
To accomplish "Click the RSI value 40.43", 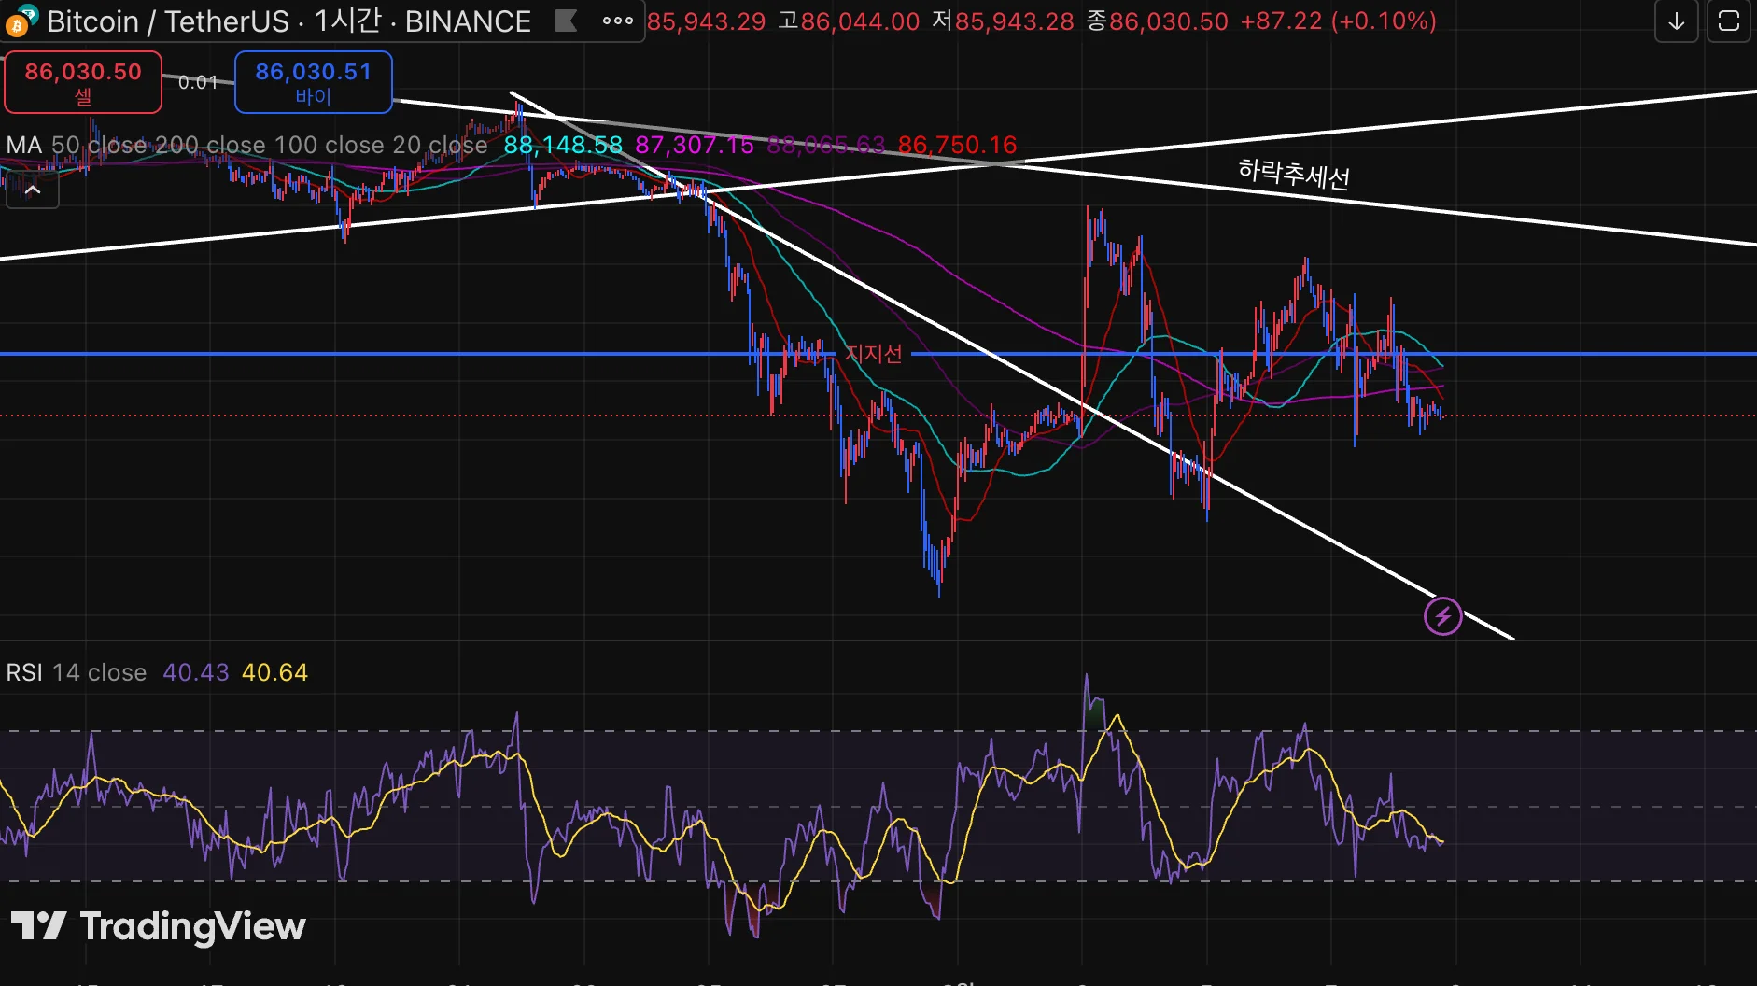I will coord(196,672).
